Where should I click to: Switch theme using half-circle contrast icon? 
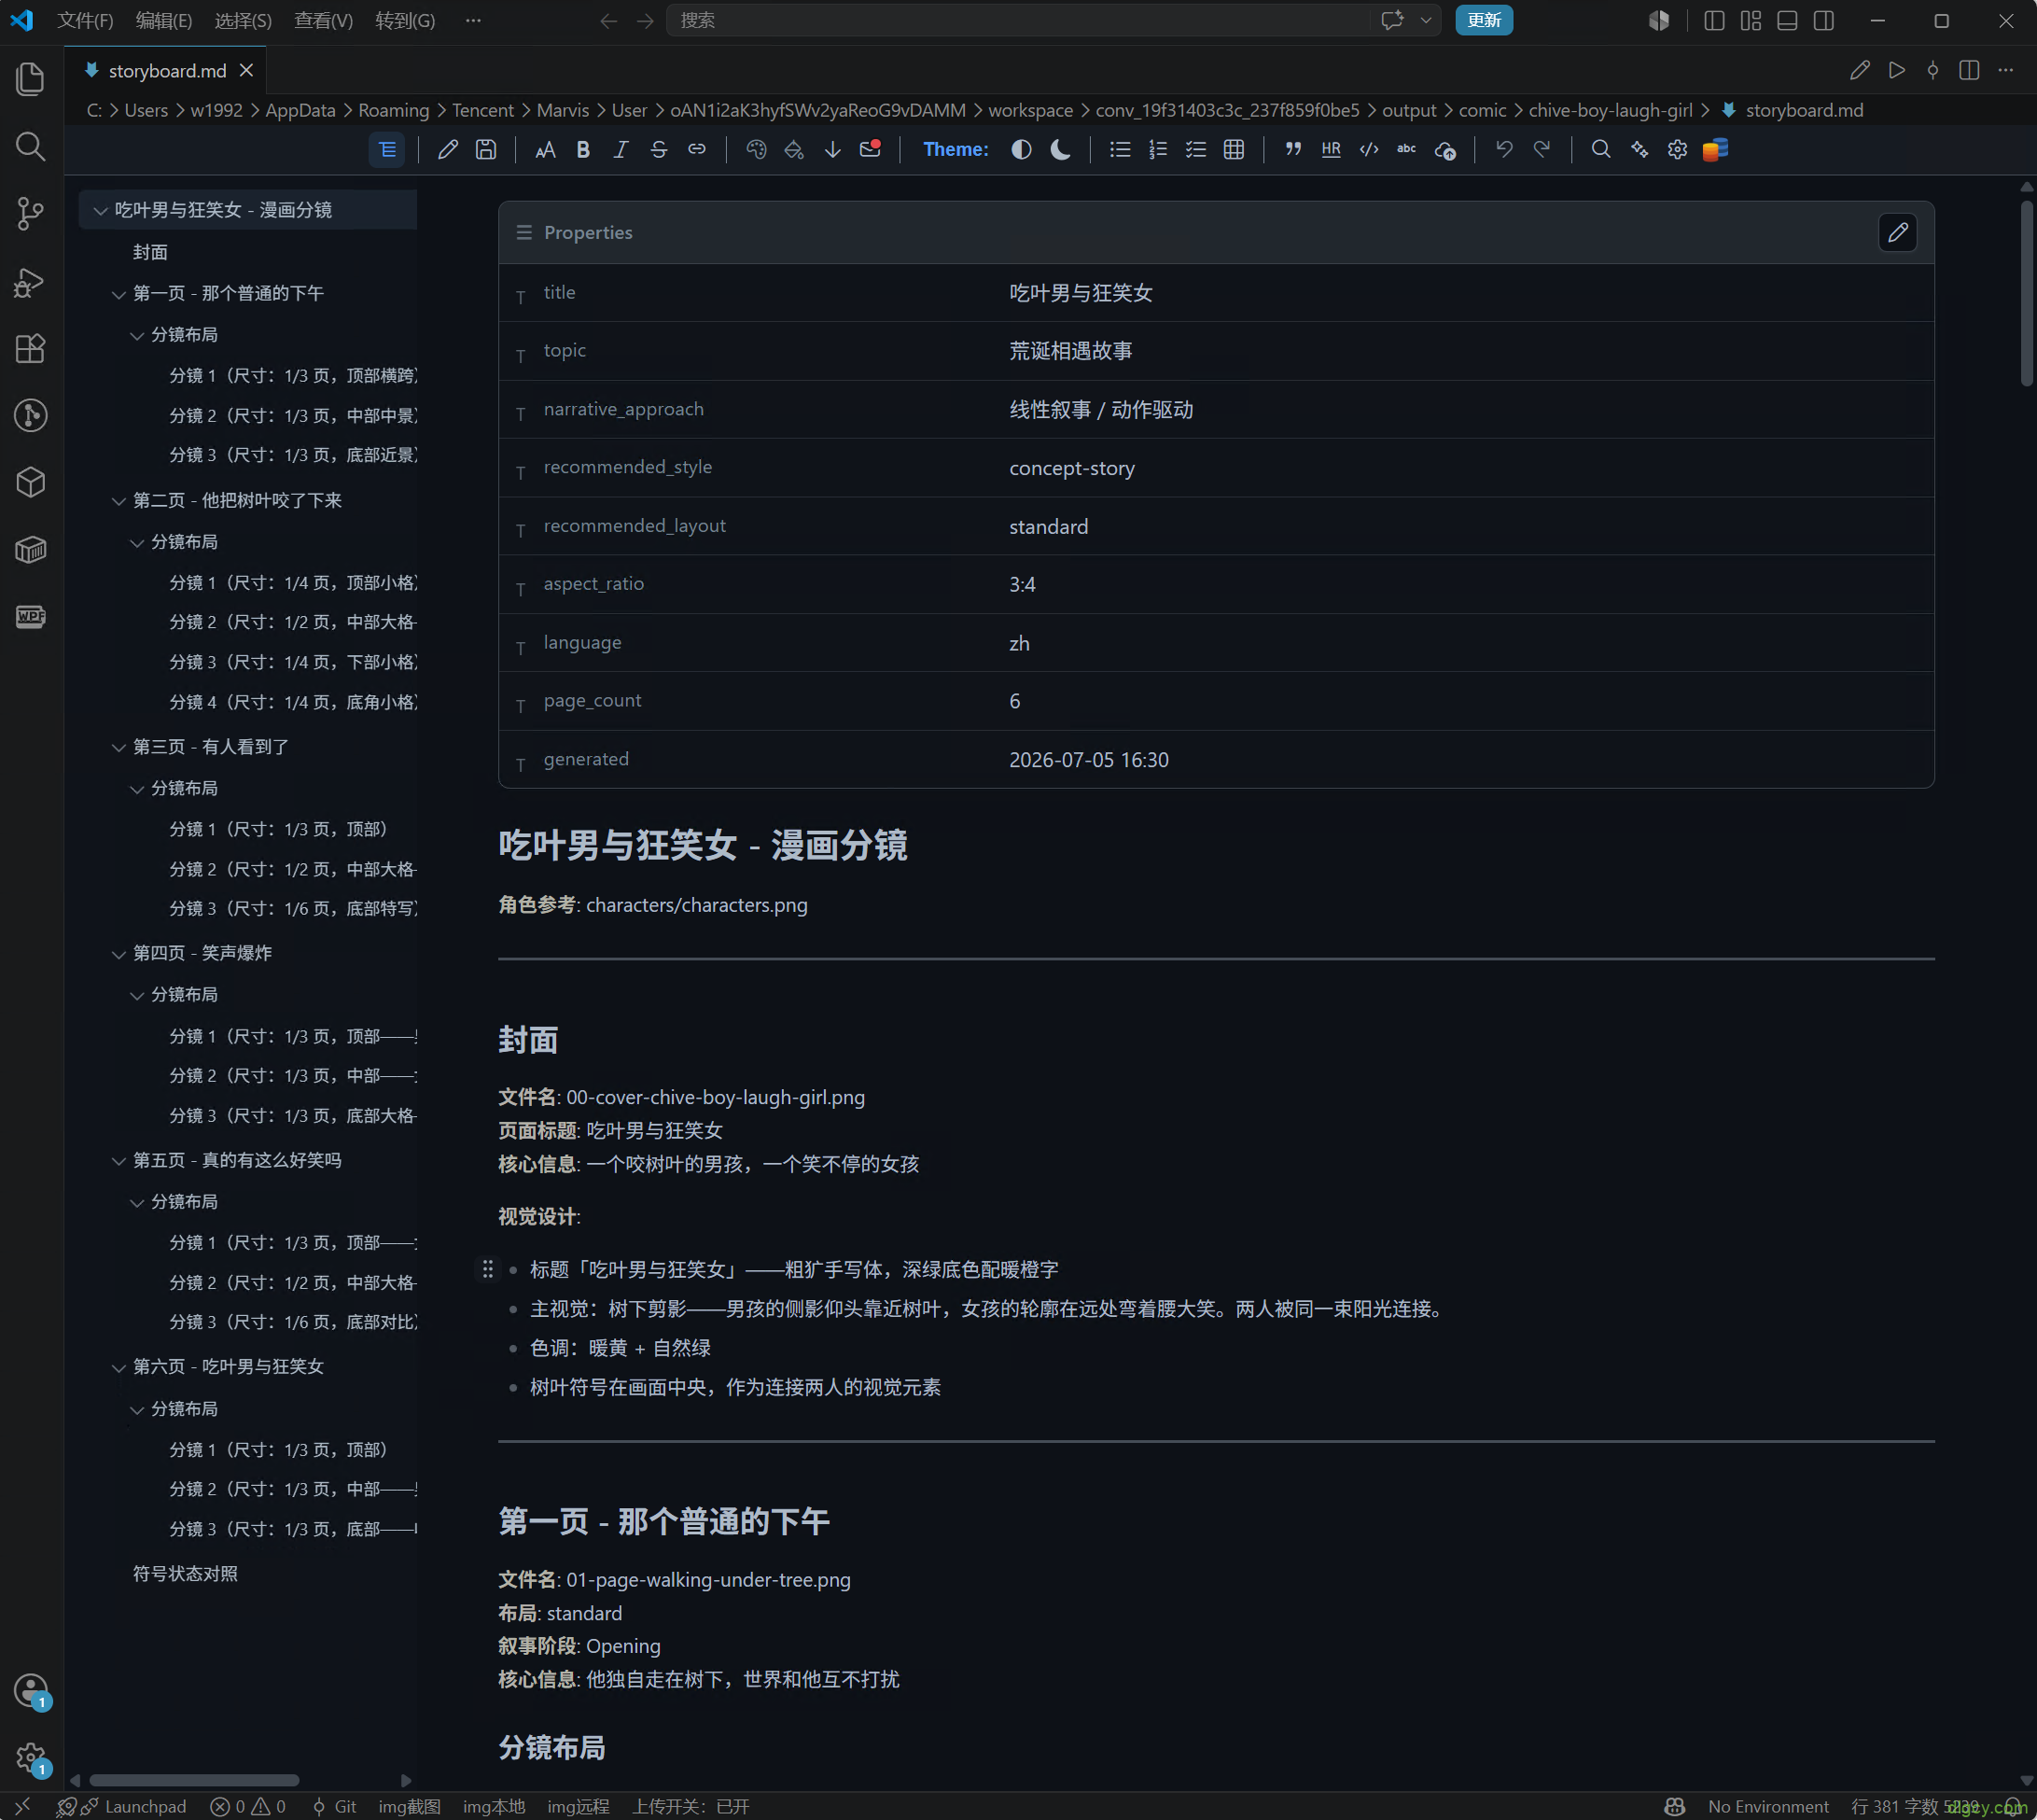[1022, 150]
